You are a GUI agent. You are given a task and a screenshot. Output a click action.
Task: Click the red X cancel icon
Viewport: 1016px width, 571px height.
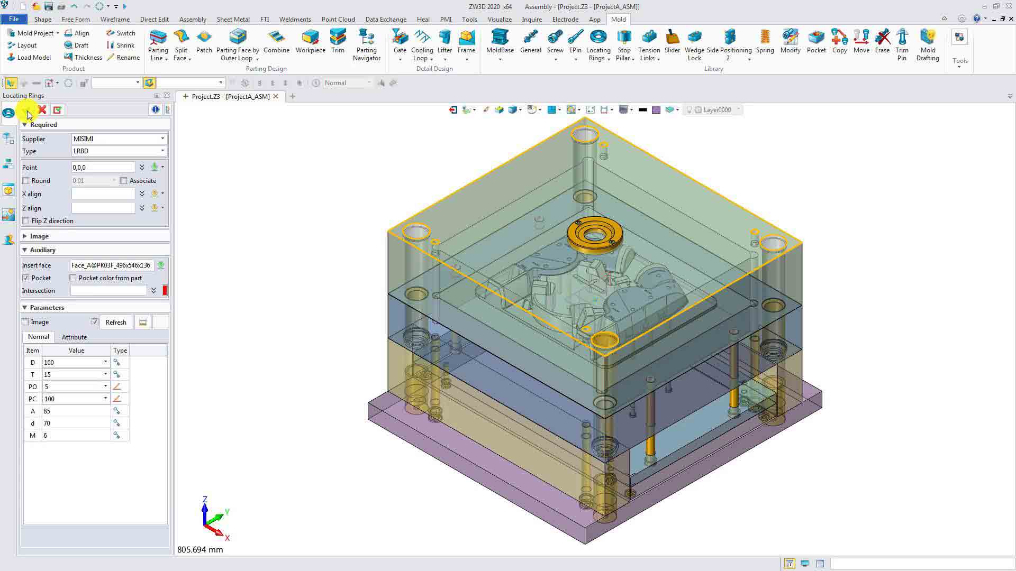(x=42, y=110)
